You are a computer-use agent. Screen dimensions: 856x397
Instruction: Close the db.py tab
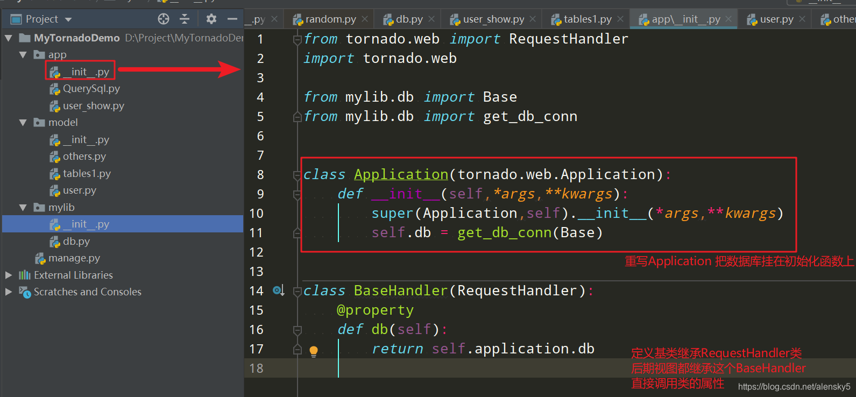point(431,19)
